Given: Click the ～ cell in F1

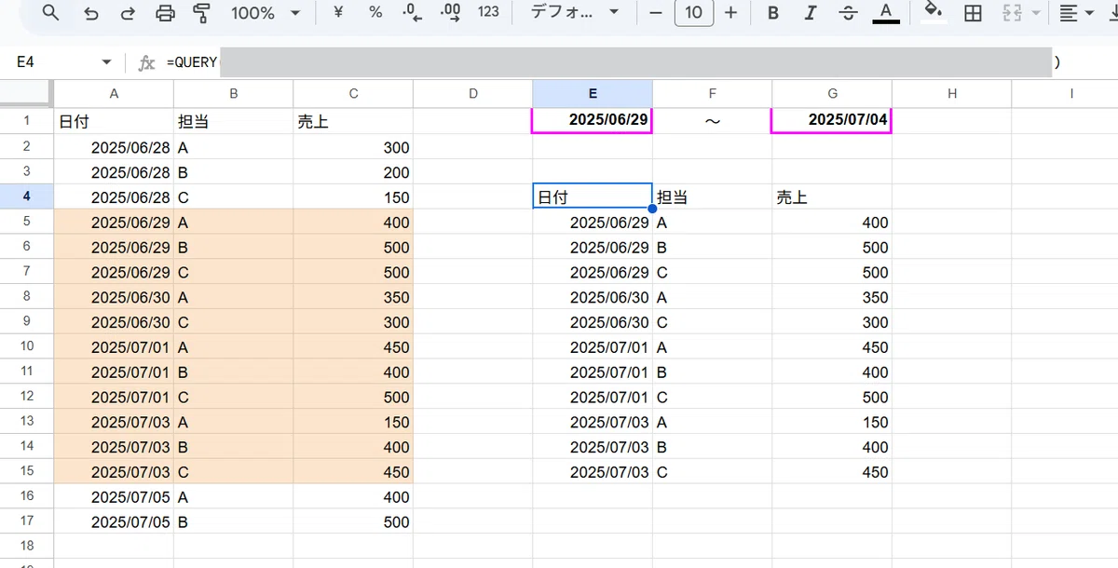Looking at the screenshot, I should coord(712,121).
